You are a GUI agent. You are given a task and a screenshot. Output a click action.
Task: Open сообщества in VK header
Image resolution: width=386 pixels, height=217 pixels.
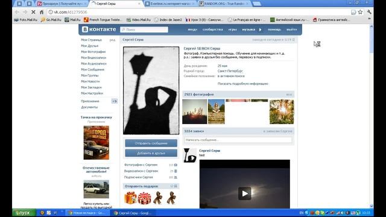pos(212,30)
